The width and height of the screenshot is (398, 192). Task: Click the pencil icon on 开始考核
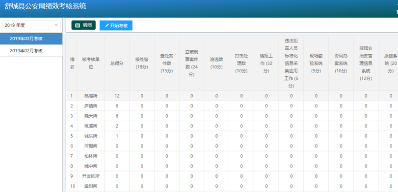[107, 25]
